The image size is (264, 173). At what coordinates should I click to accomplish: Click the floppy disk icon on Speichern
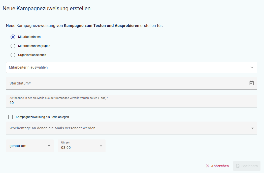point(238,166)
